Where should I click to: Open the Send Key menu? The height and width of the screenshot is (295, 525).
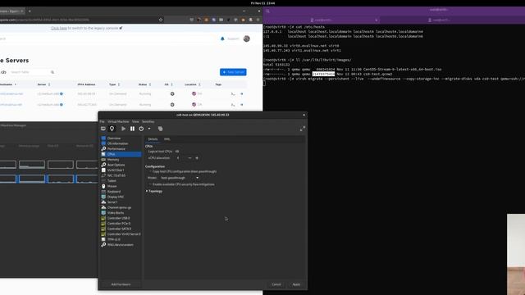148,122
